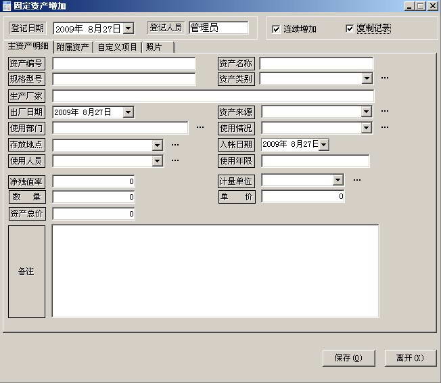Focus the 数量 input field
The height and width of the screenshot is (383, 441).
point(93,197)
